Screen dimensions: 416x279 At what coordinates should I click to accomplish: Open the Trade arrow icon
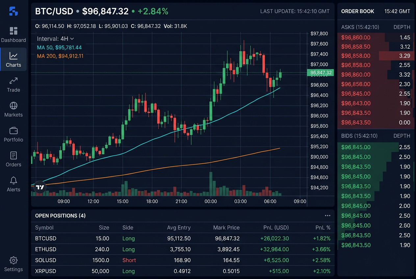[x=13, y=81]
